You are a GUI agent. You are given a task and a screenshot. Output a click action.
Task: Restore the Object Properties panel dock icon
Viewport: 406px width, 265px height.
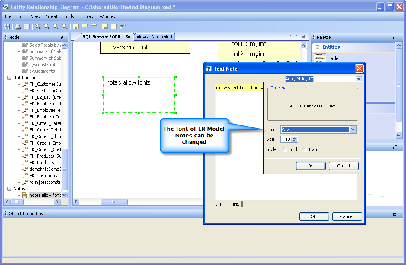click(395, 214)
